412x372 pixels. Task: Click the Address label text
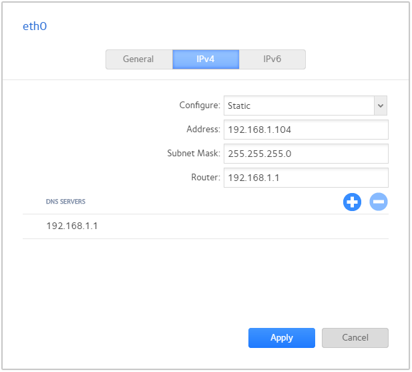tap(203, 130)
